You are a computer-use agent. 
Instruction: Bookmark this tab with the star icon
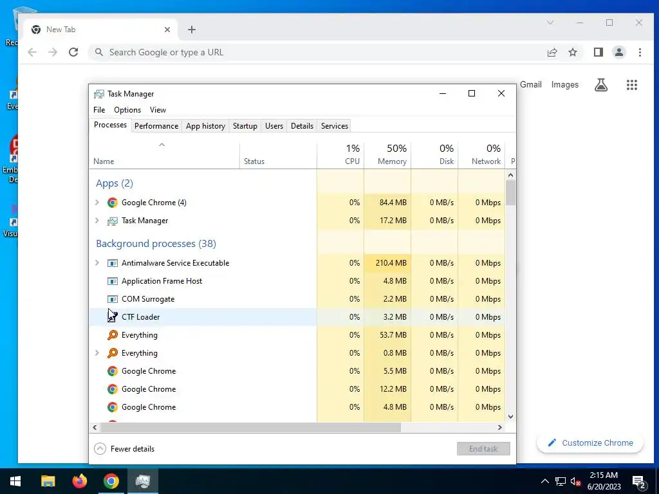tap(572, 52)
